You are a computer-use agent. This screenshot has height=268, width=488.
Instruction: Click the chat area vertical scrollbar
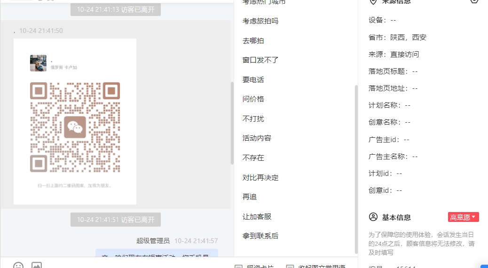pos(232,123)
